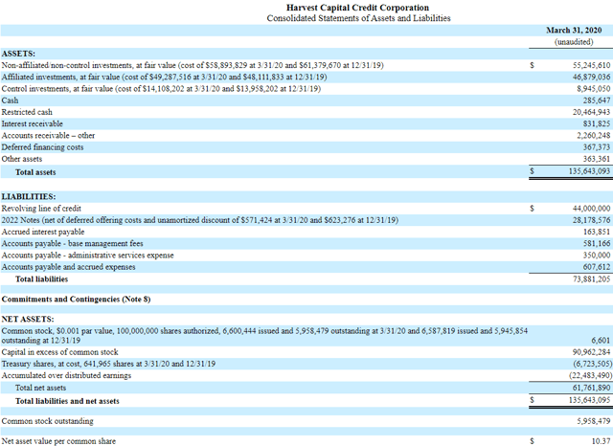
Task: Click the value 8,945,050
Action: pyautogui.click(x=594, y=89)
